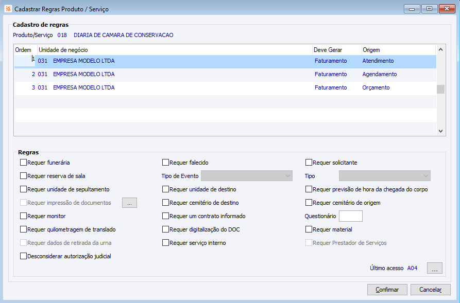
Task: Check Requer cemitério de origem
Action: pos(309,203)
